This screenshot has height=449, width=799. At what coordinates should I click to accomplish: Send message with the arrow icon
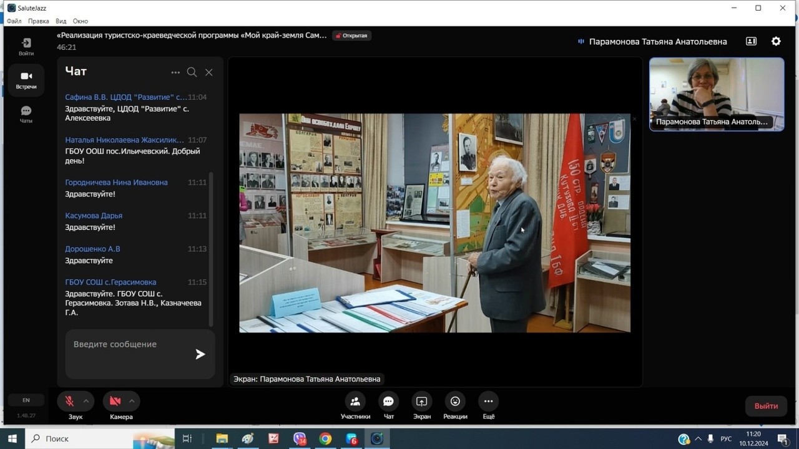tap(200, 354)
